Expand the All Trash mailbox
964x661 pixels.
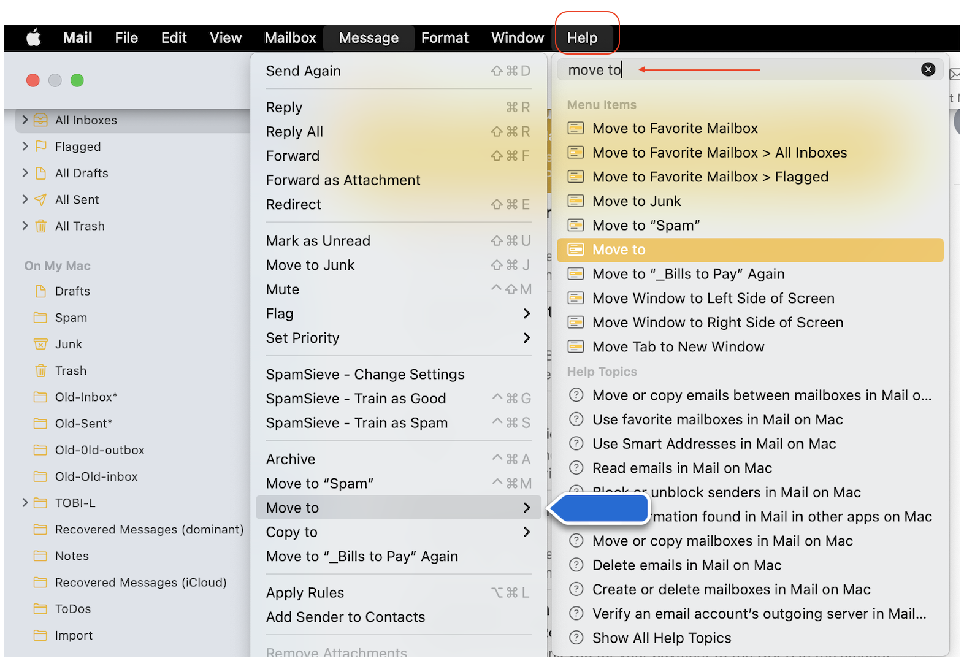pyautogui.click(x=25, y=226)
